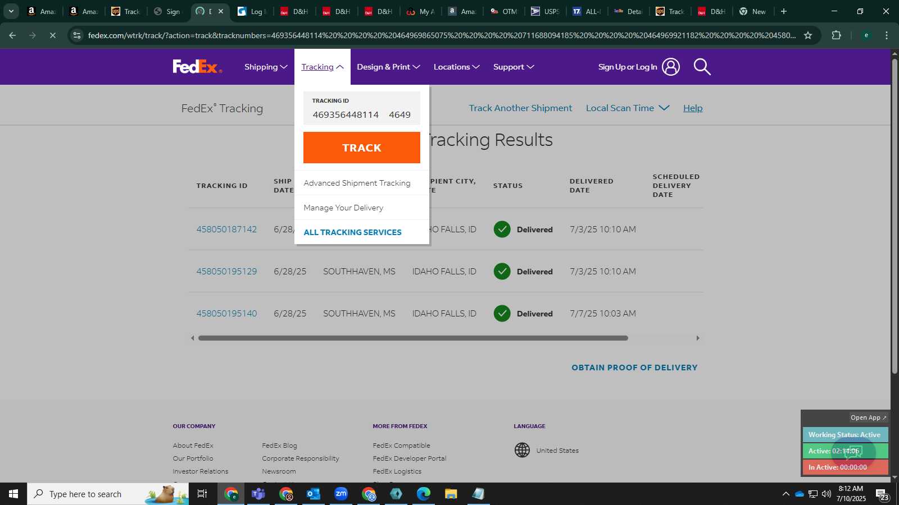This screenshot has height=505, width=899.
Task: Click Windows taskbar search box
Action: point(108,494)
